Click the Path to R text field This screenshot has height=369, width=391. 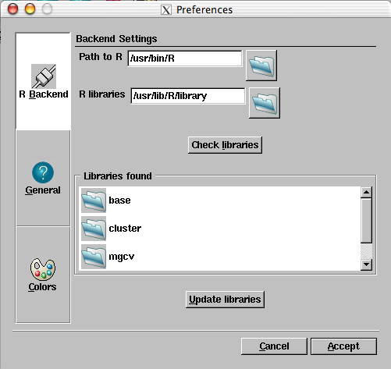pos(185,59)
